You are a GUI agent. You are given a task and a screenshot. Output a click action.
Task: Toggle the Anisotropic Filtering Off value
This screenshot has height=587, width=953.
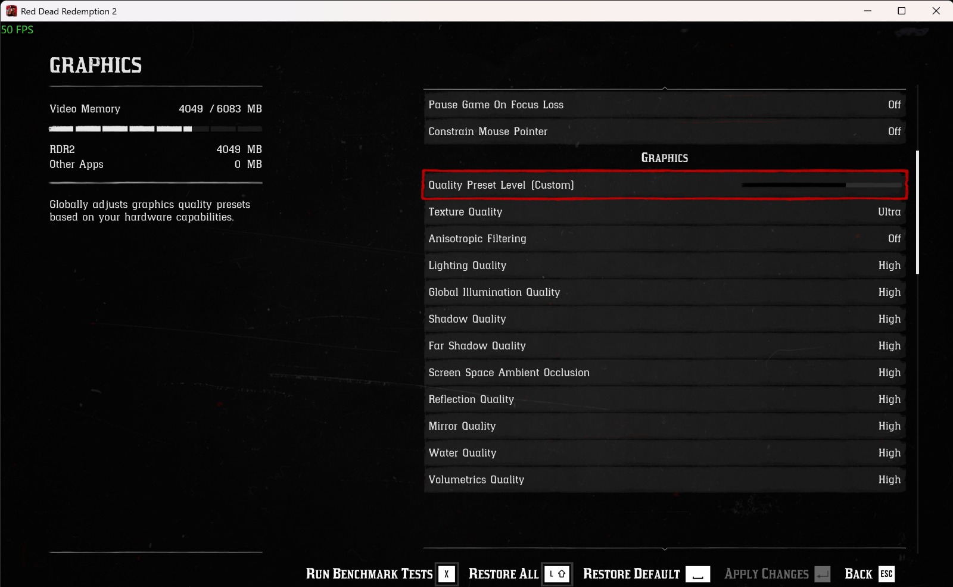894,239
